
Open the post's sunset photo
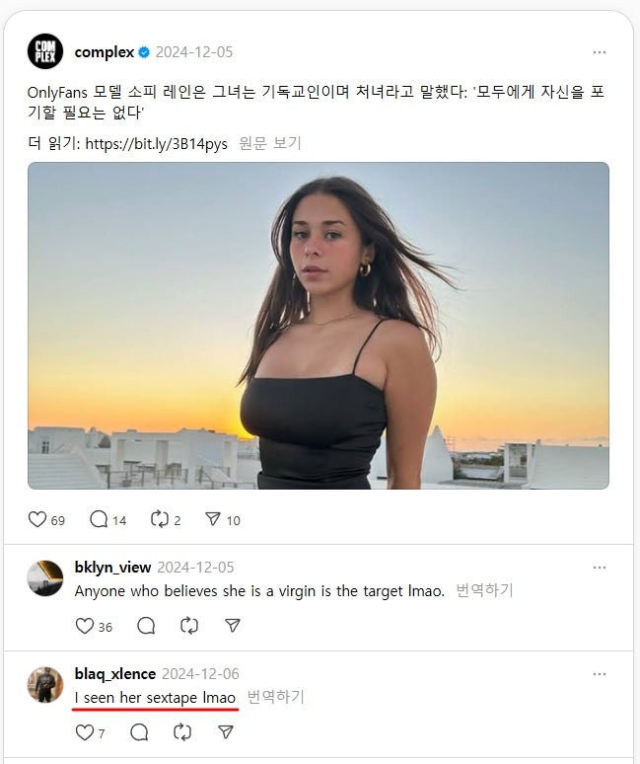point(319,326)
